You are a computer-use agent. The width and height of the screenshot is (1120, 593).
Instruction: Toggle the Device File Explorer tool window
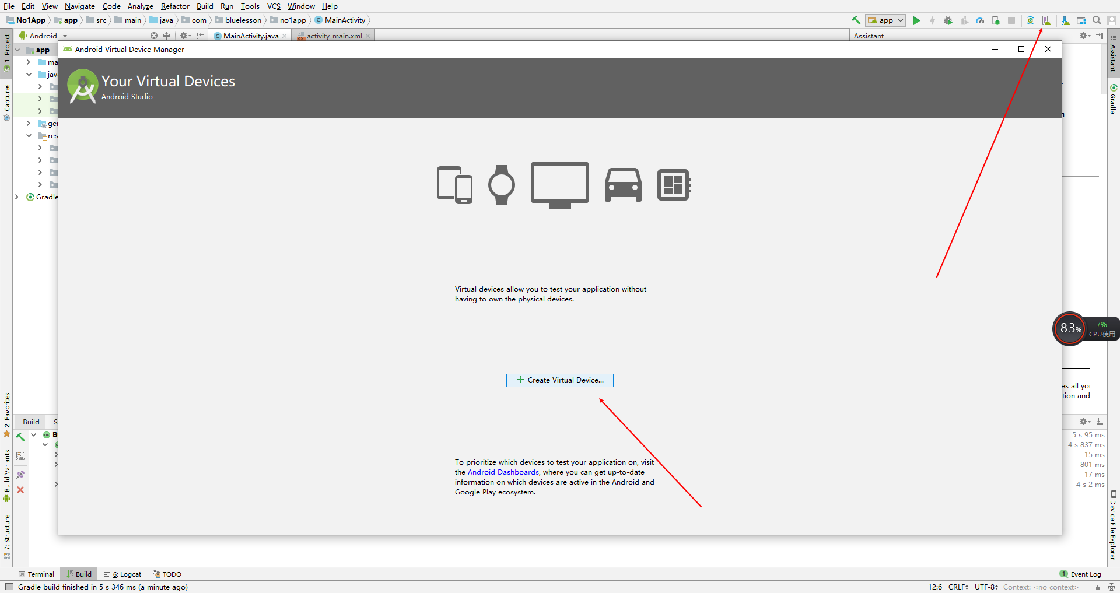(x=1113, y=525)
